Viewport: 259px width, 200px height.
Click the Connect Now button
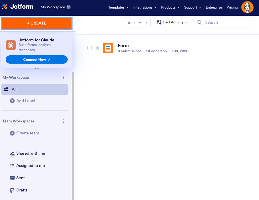coord(37,60)
